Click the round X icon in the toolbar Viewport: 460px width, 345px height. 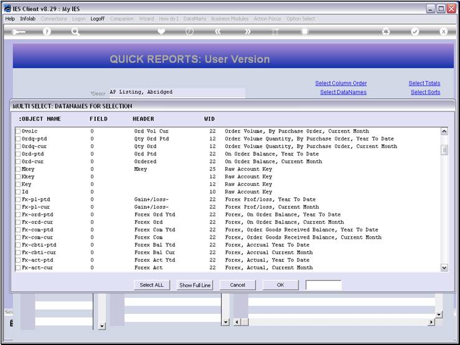pos(443,31)
